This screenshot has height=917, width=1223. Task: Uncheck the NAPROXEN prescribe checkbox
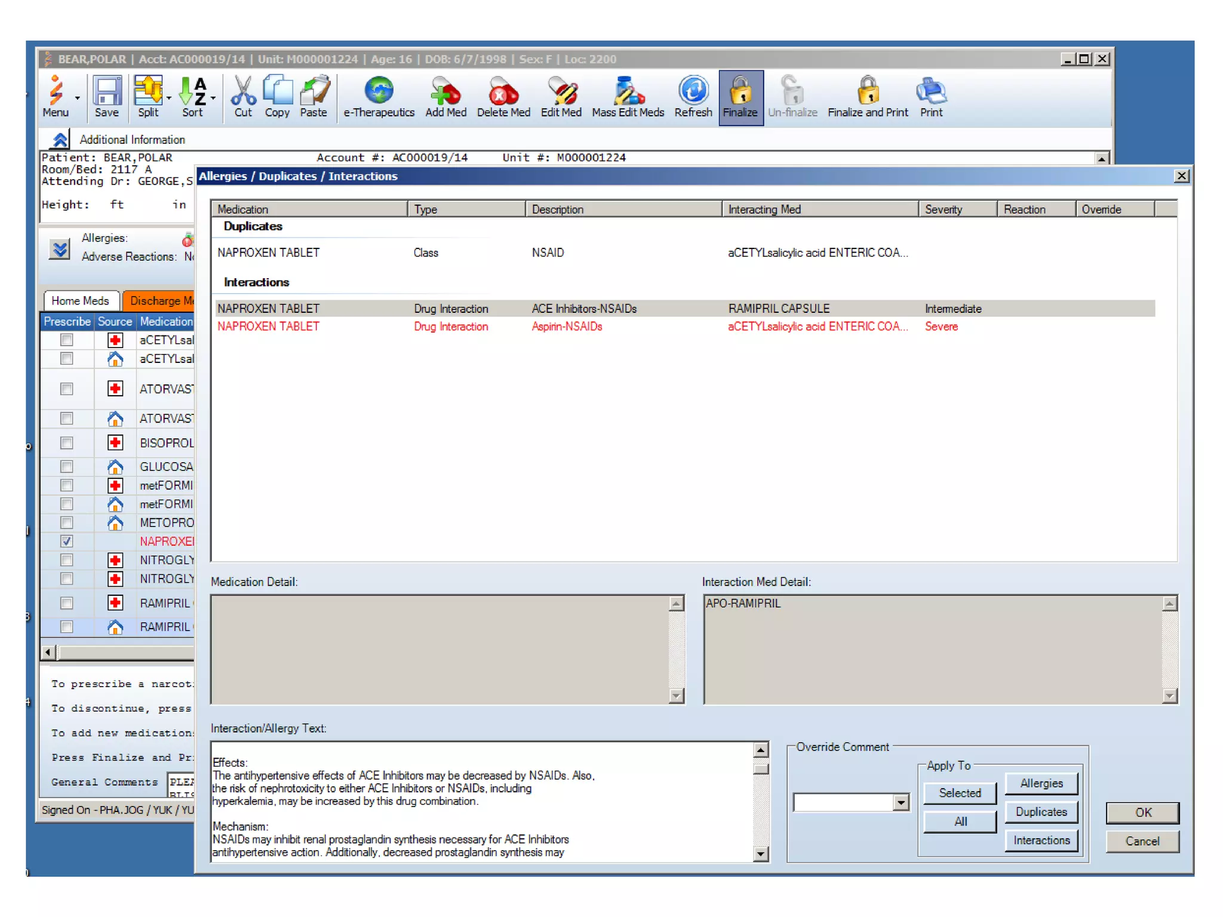point(67,541)
